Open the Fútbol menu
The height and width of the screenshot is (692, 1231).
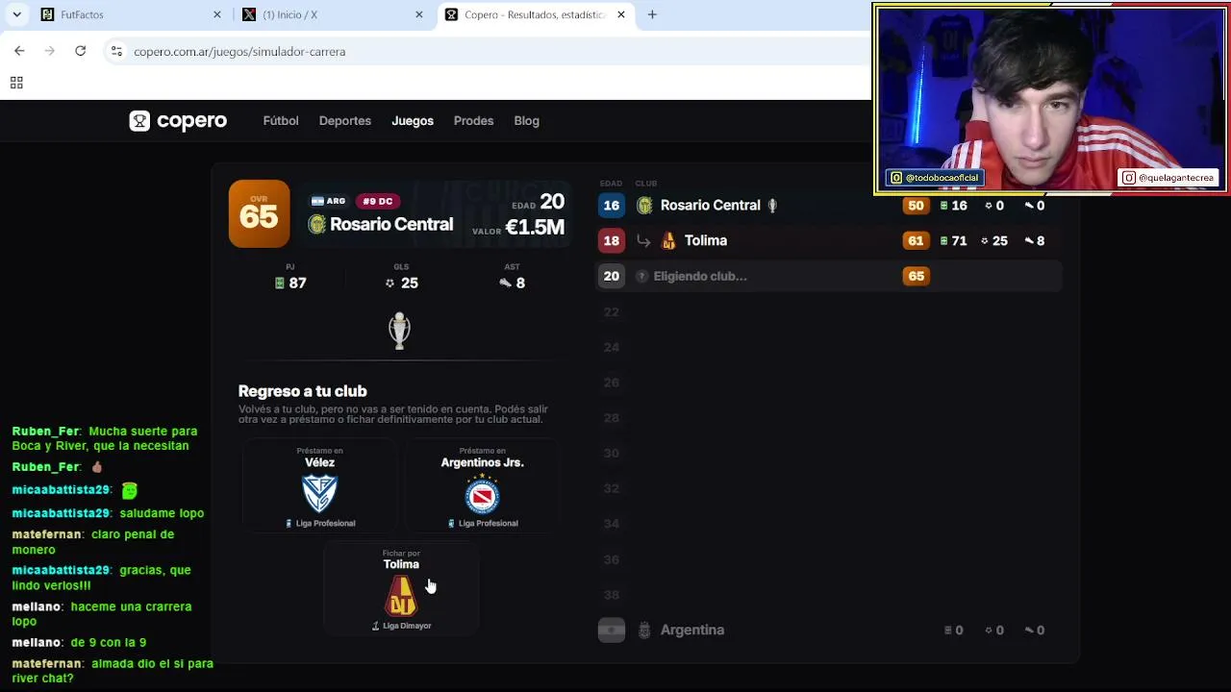point(281,121)
